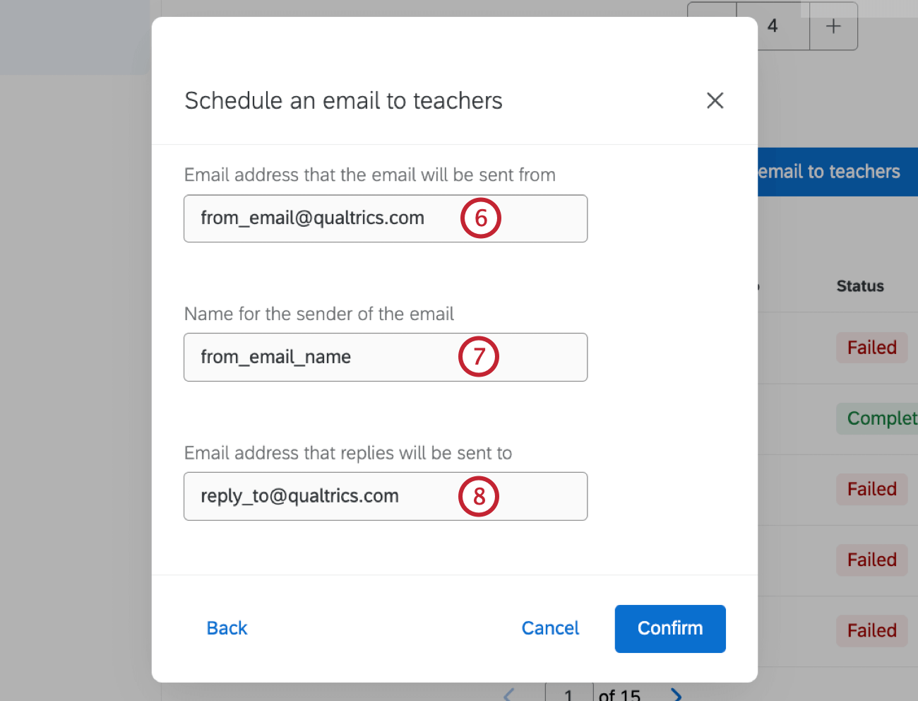
Task: Click the Back link
Action: 227,628
